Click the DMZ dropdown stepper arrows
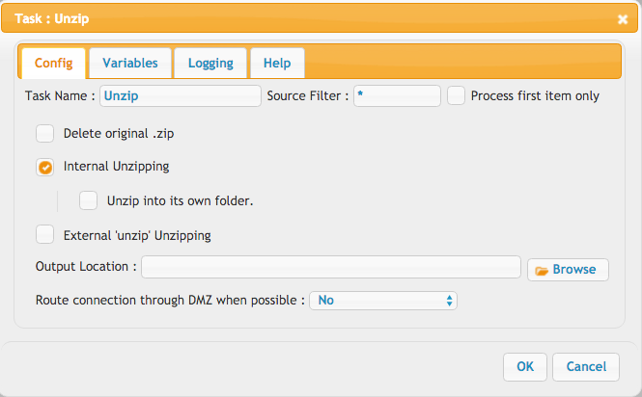 (x=449, y=301)
